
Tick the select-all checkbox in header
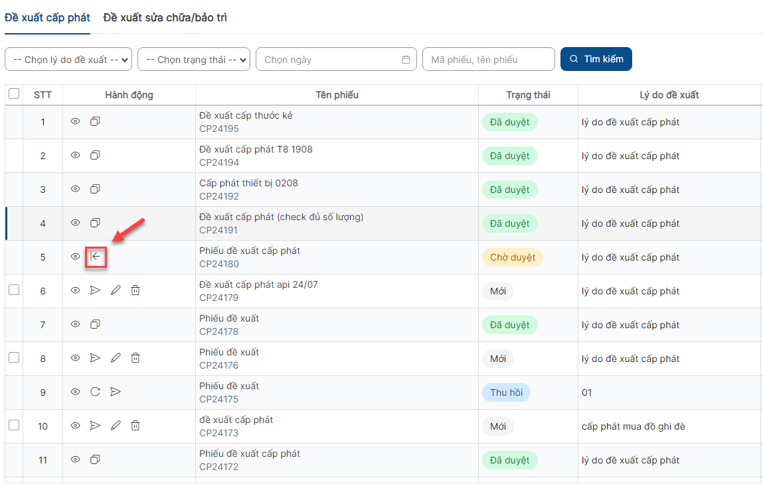(14, 93)
